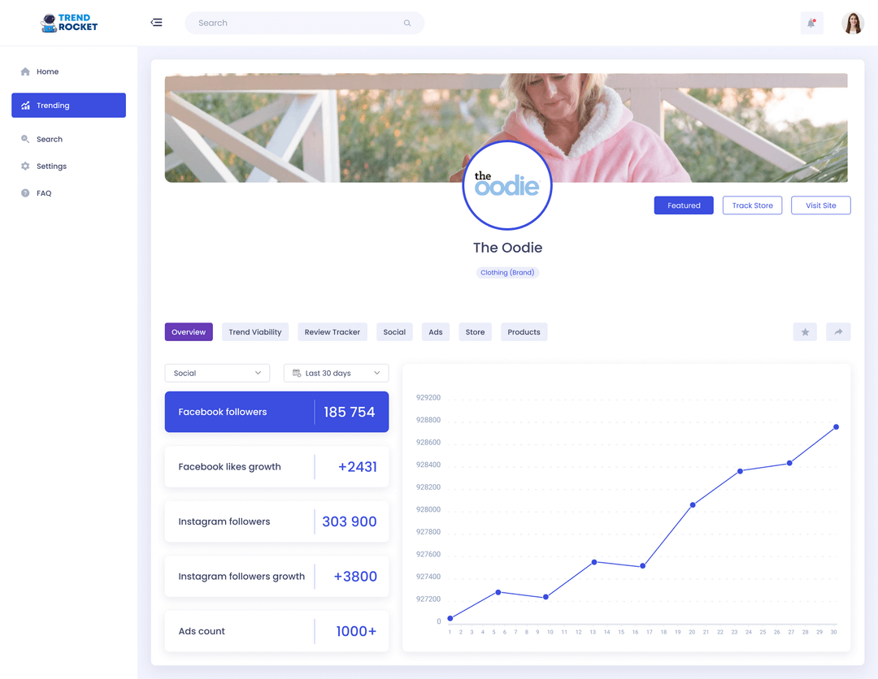878x679 pixels.
Task: Click the Trend Rocket logo
Action: (x=67, y=23)
